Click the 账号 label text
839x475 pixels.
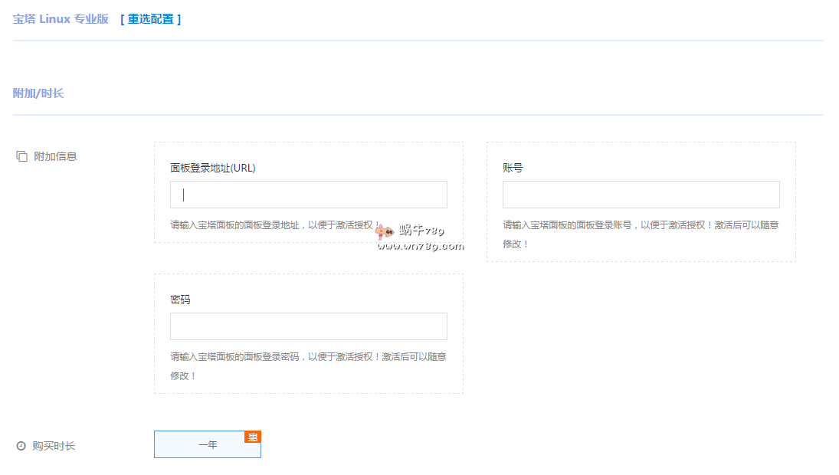(512, 167)
